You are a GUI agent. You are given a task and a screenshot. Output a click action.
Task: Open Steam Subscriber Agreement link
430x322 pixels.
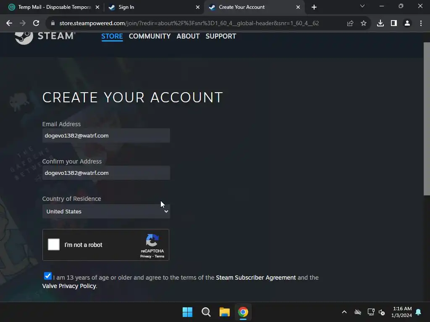(256, 278)
